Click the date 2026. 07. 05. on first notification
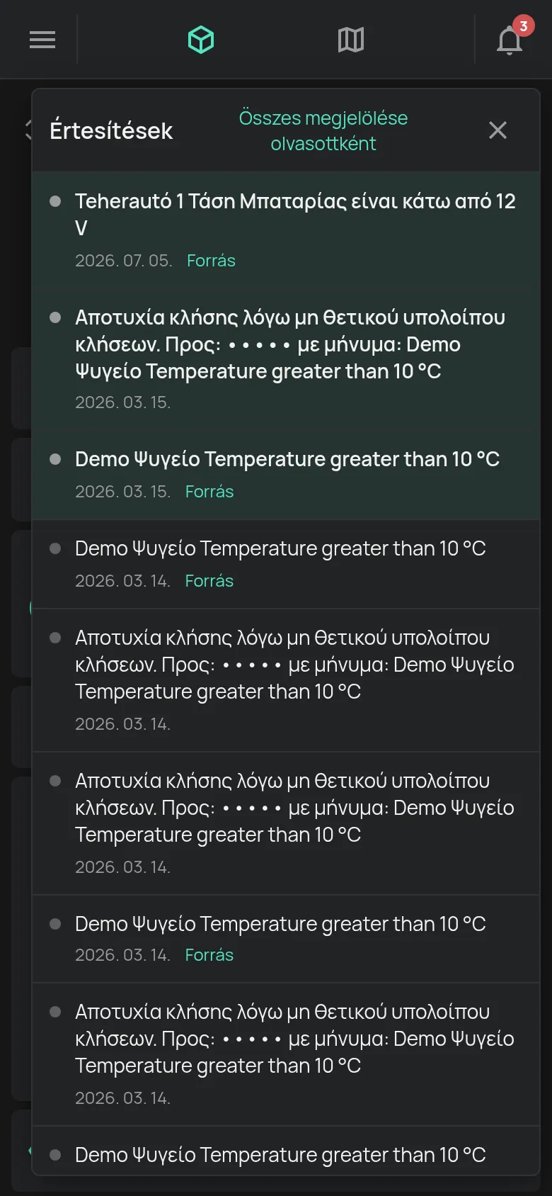Screen dimensions: 552x1196 (124, 261)
